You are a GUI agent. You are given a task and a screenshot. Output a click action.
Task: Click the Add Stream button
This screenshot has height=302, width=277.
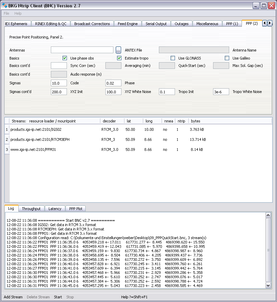(x=13, y=297)
